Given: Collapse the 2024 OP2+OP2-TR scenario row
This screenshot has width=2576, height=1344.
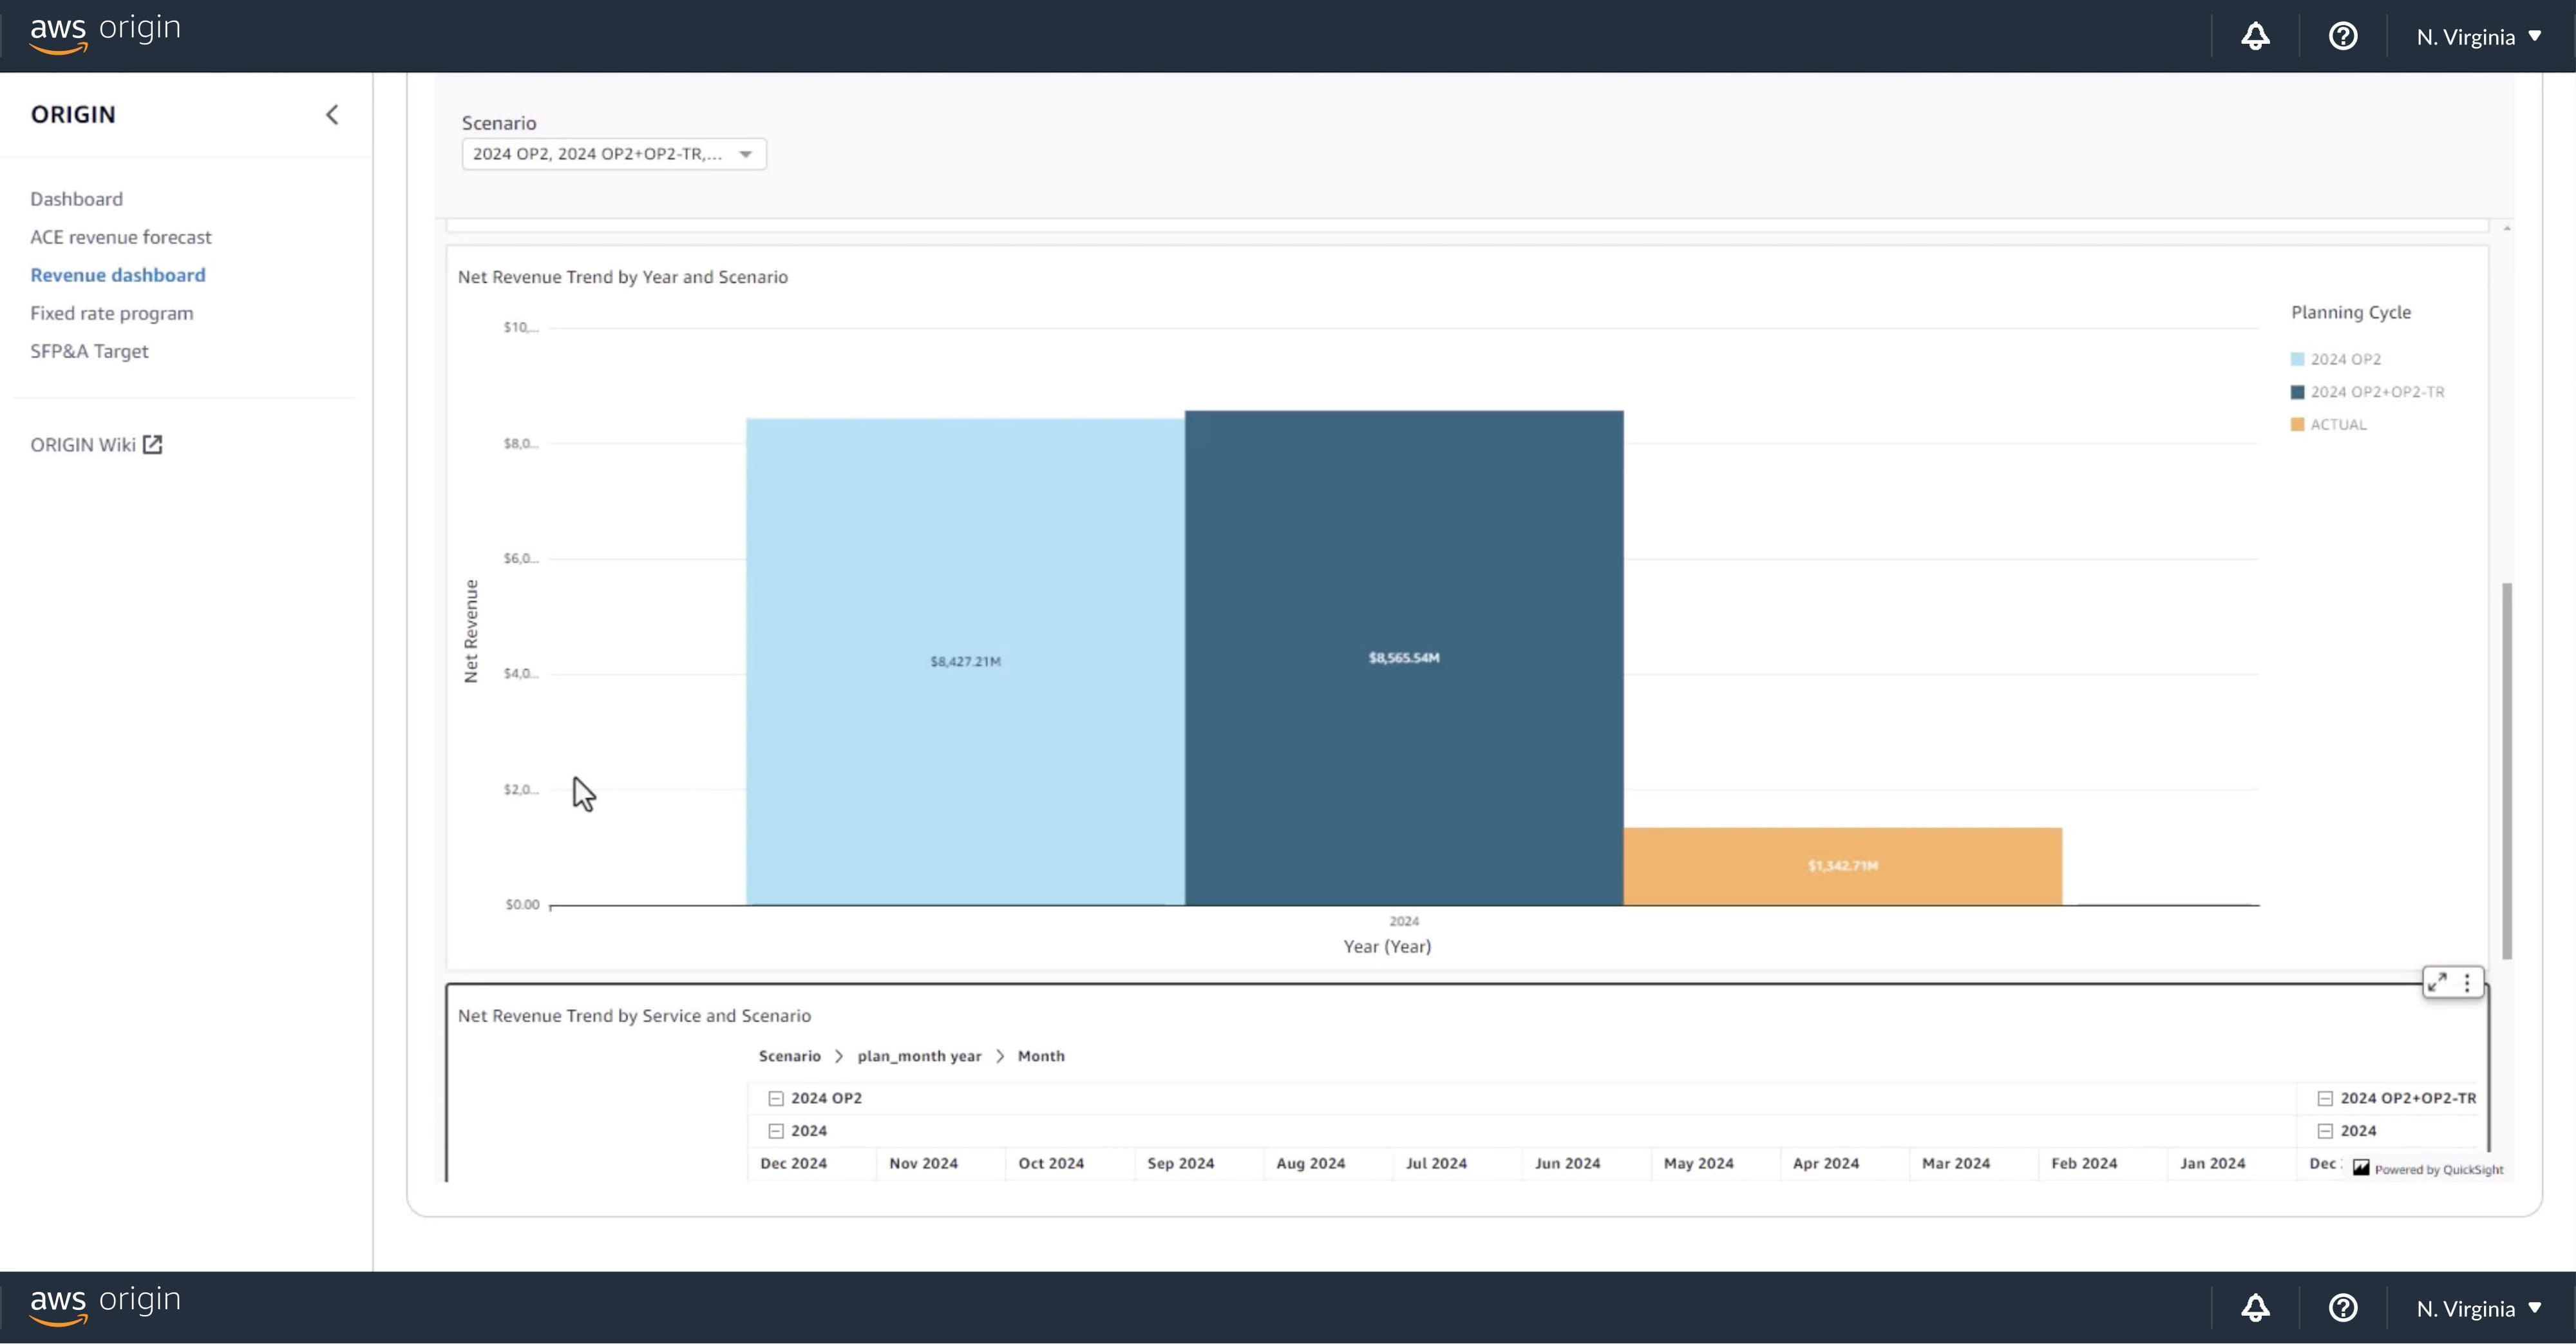Looking at the screenshot, I should point(2325,1098).
